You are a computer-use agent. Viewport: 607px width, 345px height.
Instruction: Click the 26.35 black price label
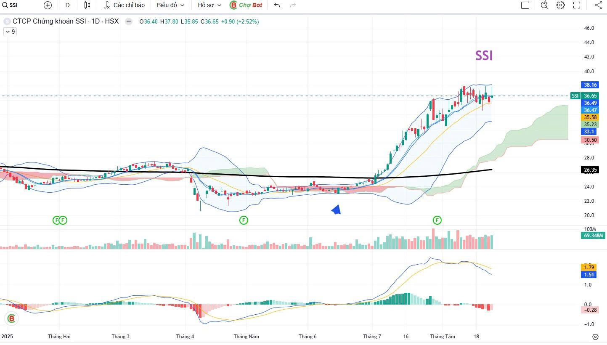point(591,170)
